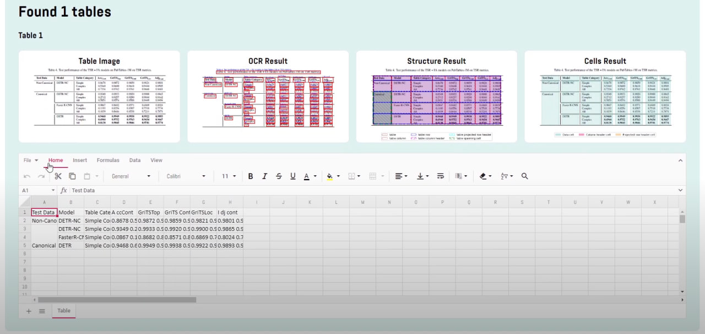The image size is (705, 334).
Task: Switch to the Data ribbon tab
Action: click(135, 160)
